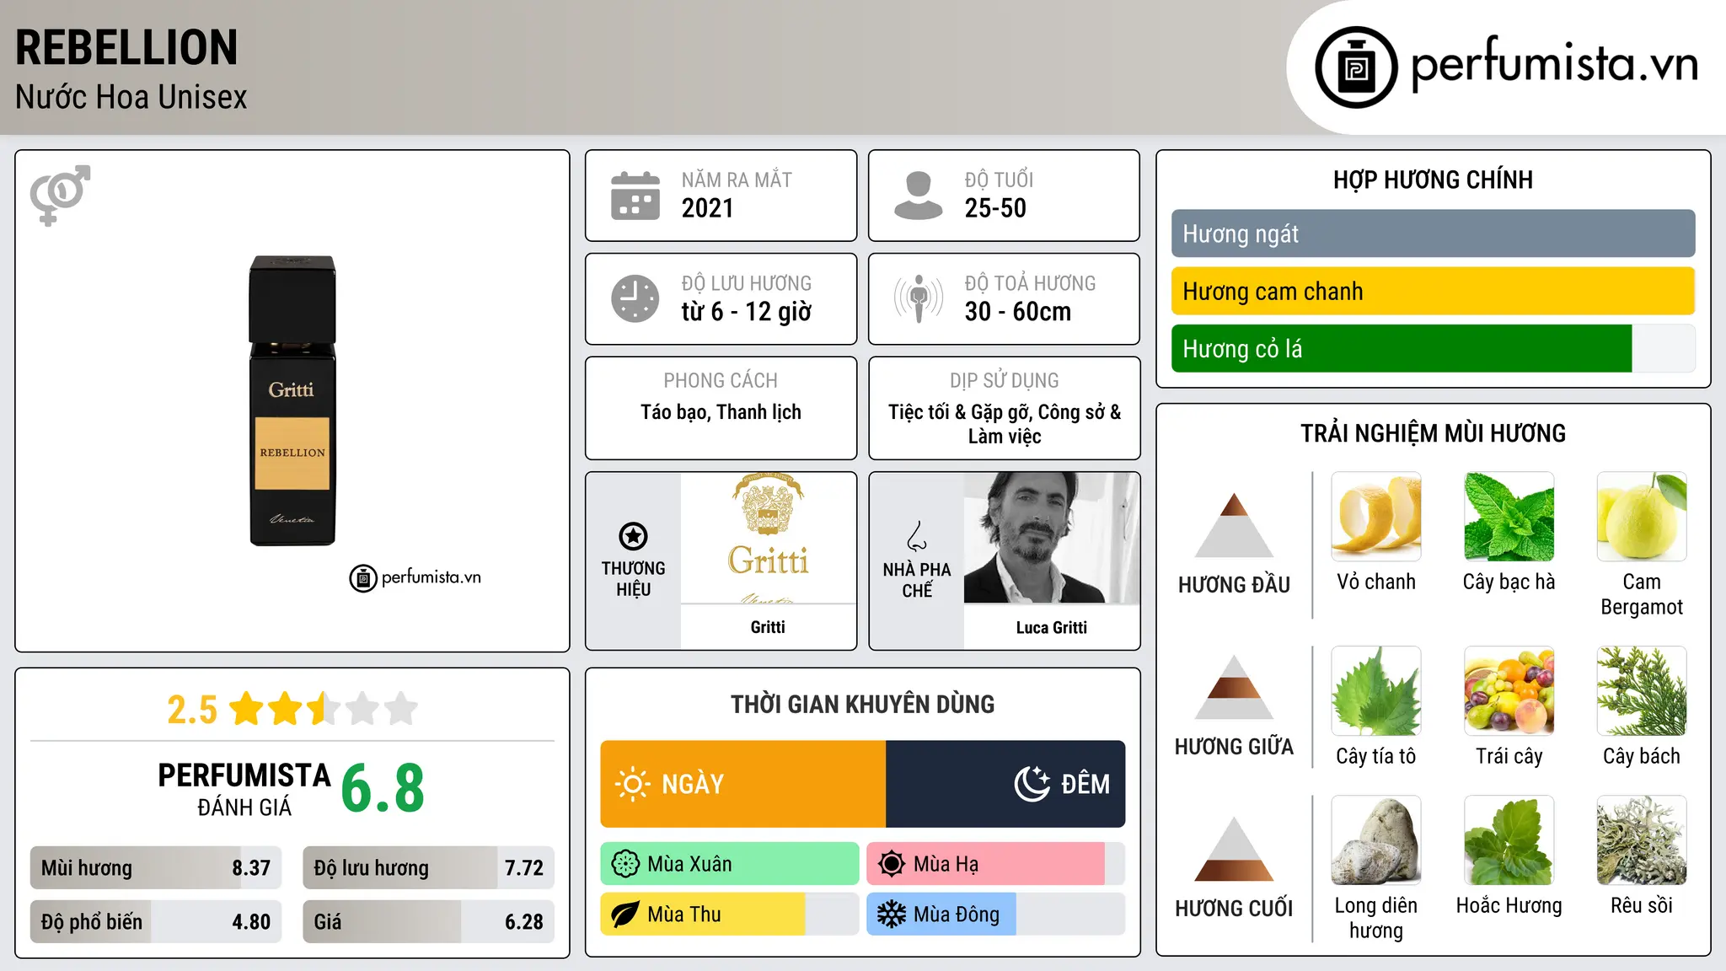Click the Hương cỏ lá accord bar
The width and height of the screenshot is (1726, 971).
pos(1433,348)
